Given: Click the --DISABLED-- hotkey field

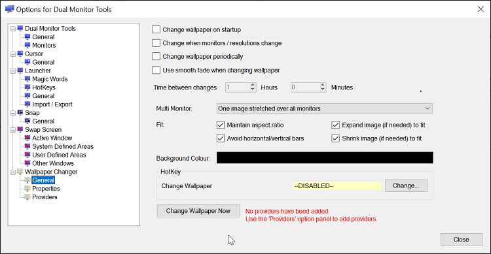Looking at the screenshot, I should pyautogui.click(x=337, y=186).
